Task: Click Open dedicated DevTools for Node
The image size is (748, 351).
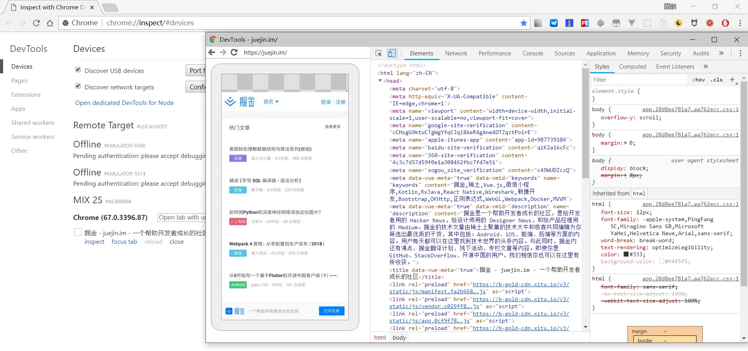Action: [124, 103]
